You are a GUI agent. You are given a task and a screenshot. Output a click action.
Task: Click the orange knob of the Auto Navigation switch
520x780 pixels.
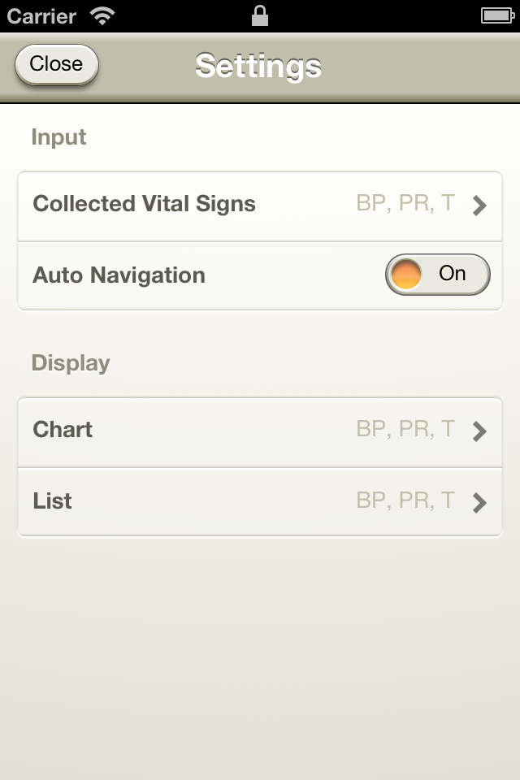click(x=405, y=275)
